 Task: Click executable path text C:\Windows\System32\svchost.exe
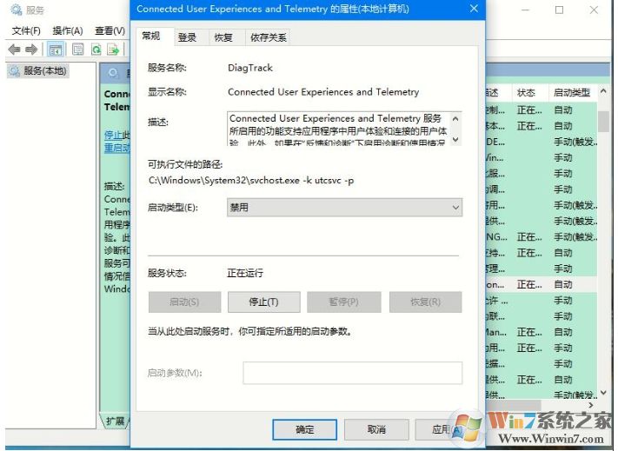tap(224, 181)
